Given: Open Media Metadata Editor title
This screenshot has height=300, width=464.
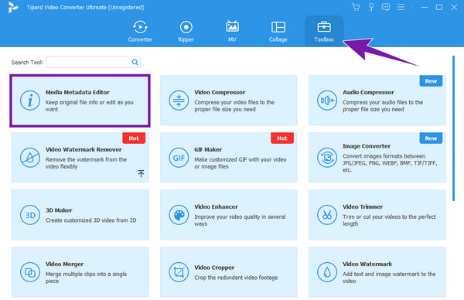Looking at the screenshot, I should [77, 92].
